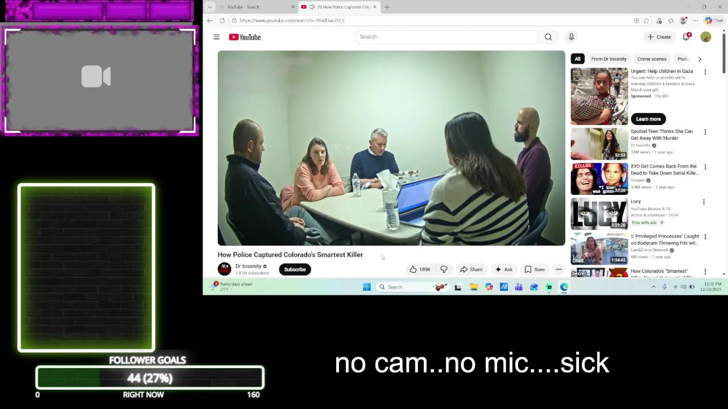This screenshot has height=409, width=728.
Task: Open browser split screen icon in address bar
Action: [636, 20]
